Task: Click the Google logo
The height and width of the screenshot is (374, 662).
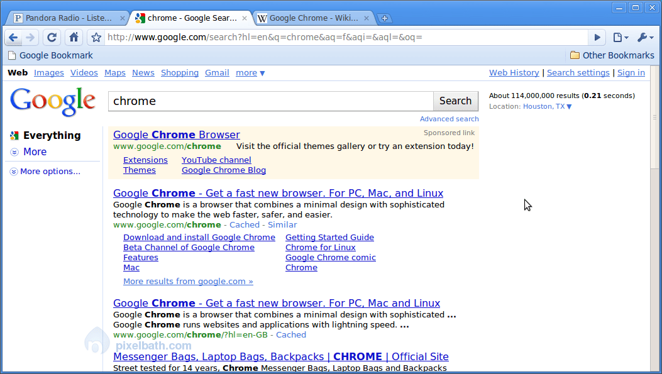Action: (53, 101)
